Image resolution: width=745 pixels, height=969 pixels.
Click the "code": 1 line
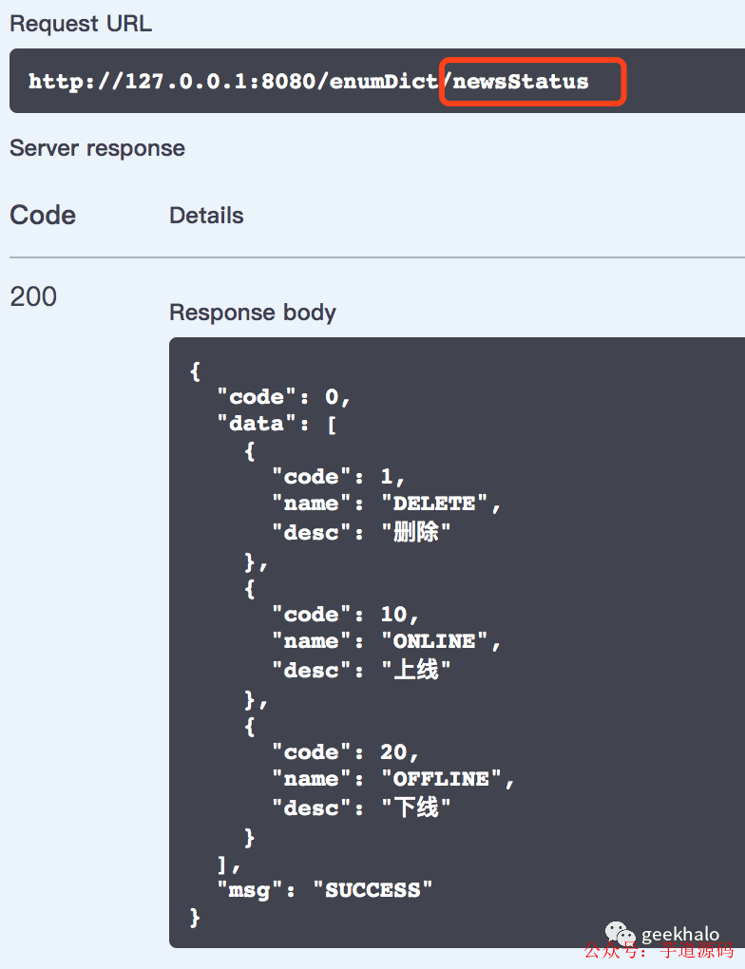click(338, 477)
